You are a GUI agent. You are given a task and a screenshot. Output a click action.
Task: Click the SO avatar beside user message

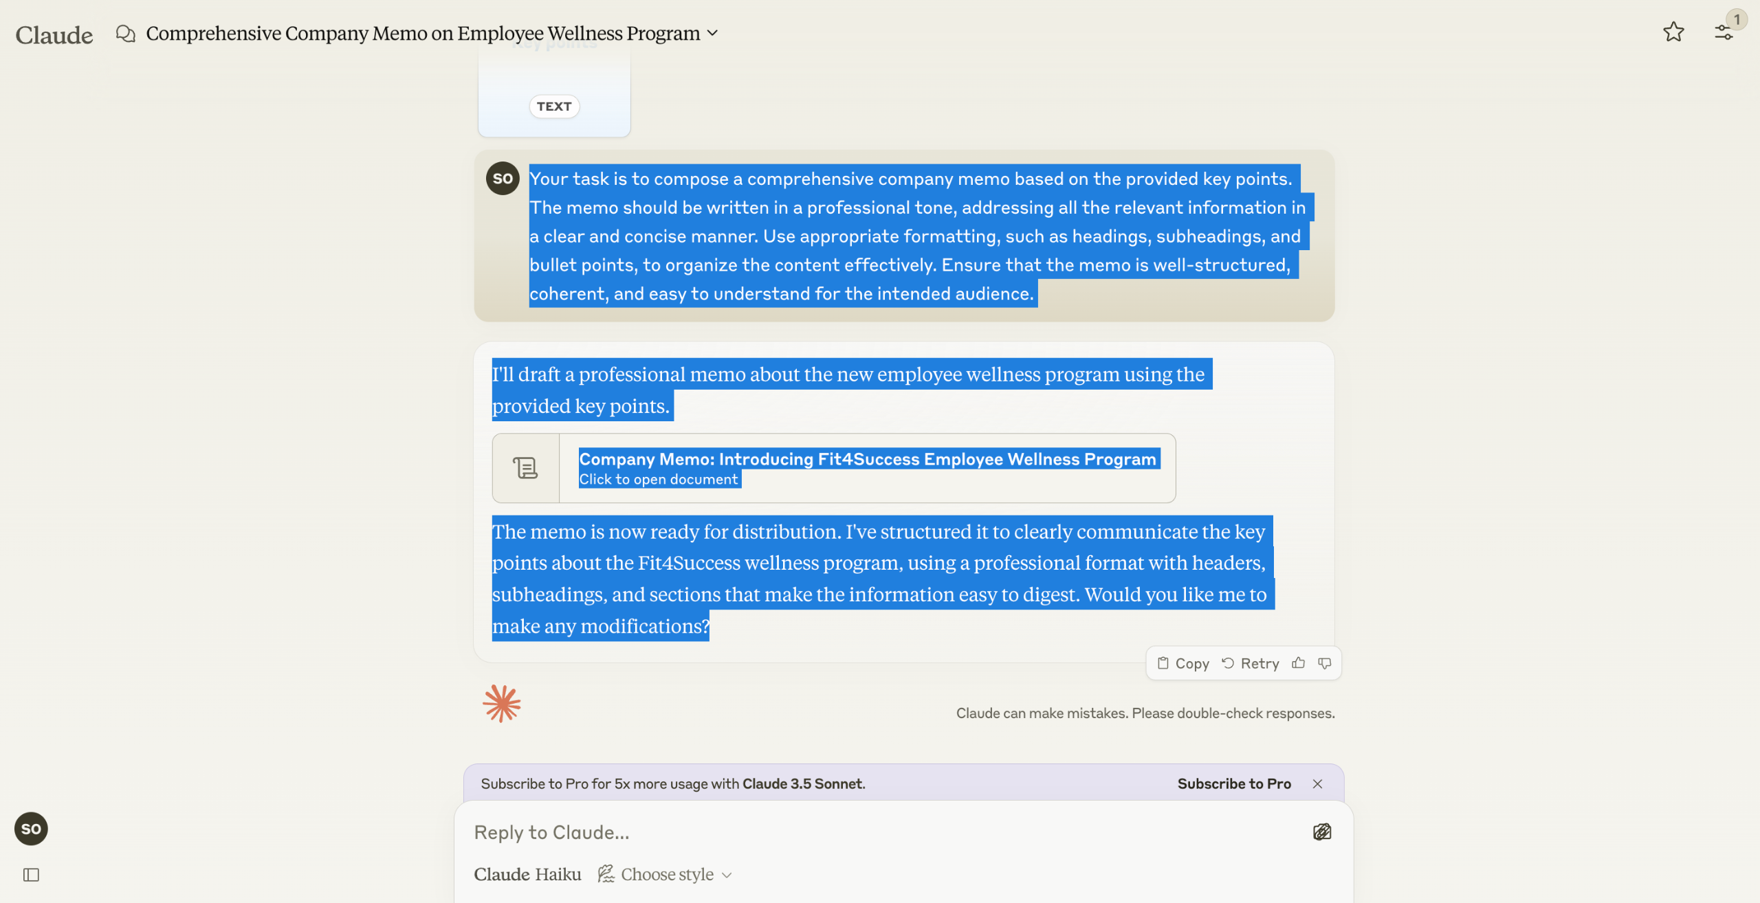coord(503,179)
